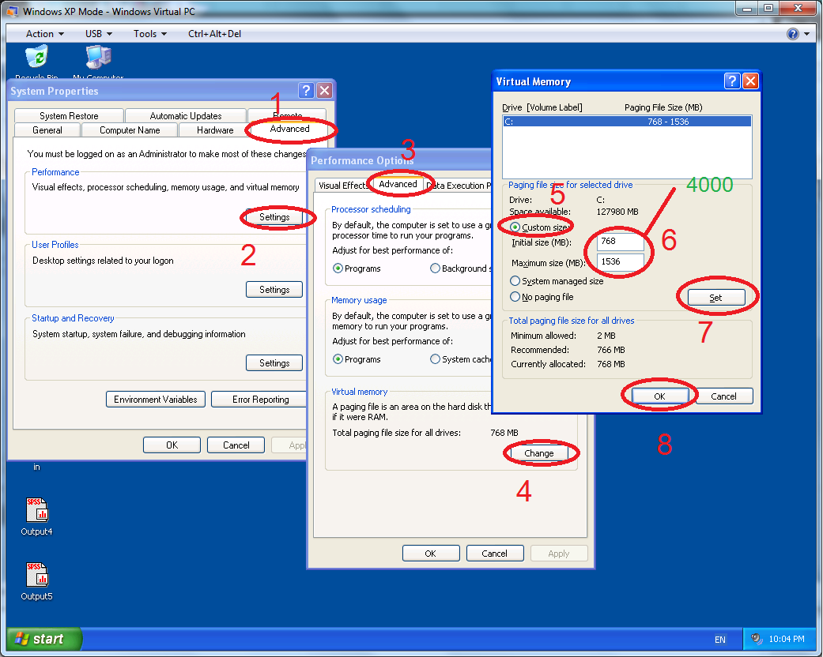
Task: Click the Performance Settings button
Action: pyautogui.click(x=274, y=217)
